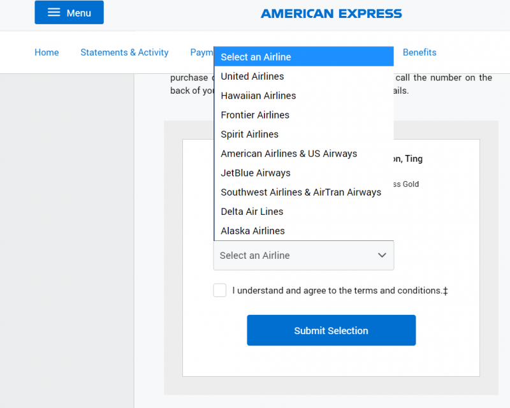
Task: Select JetBlue Airways from the list
Action: click(x=256, y=173)
